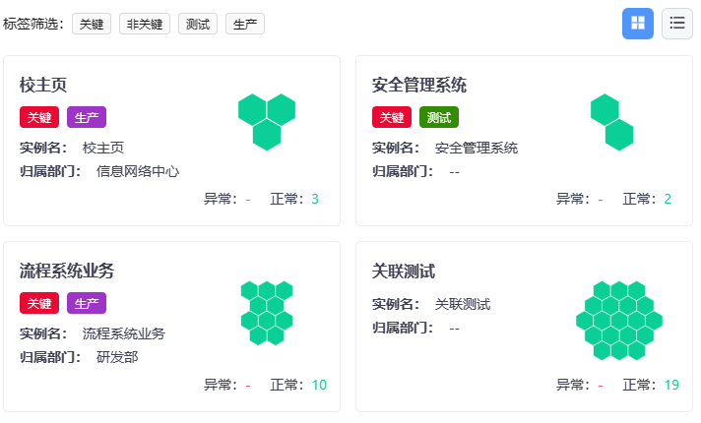701x423 pixels.
Task: Click normal count 19 on 关联测试 card
Action: tap(671, 385)
